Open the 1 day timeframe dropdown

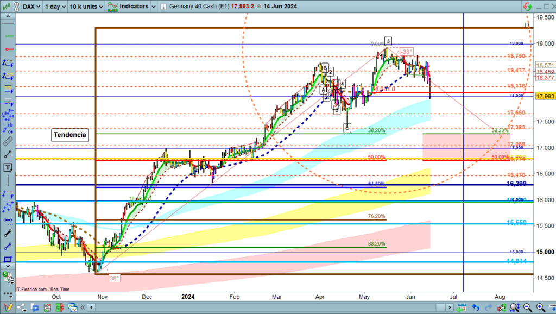pos(55,7)
